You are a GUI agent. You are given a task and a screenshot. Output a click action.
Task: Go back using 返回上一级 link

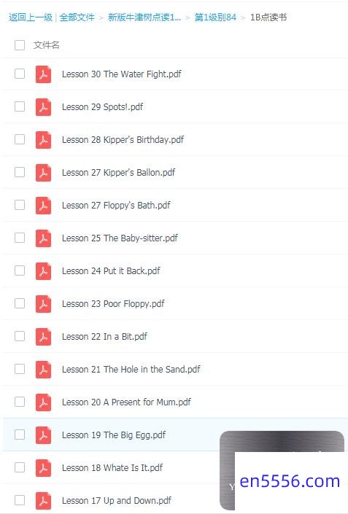coord(31,17)
